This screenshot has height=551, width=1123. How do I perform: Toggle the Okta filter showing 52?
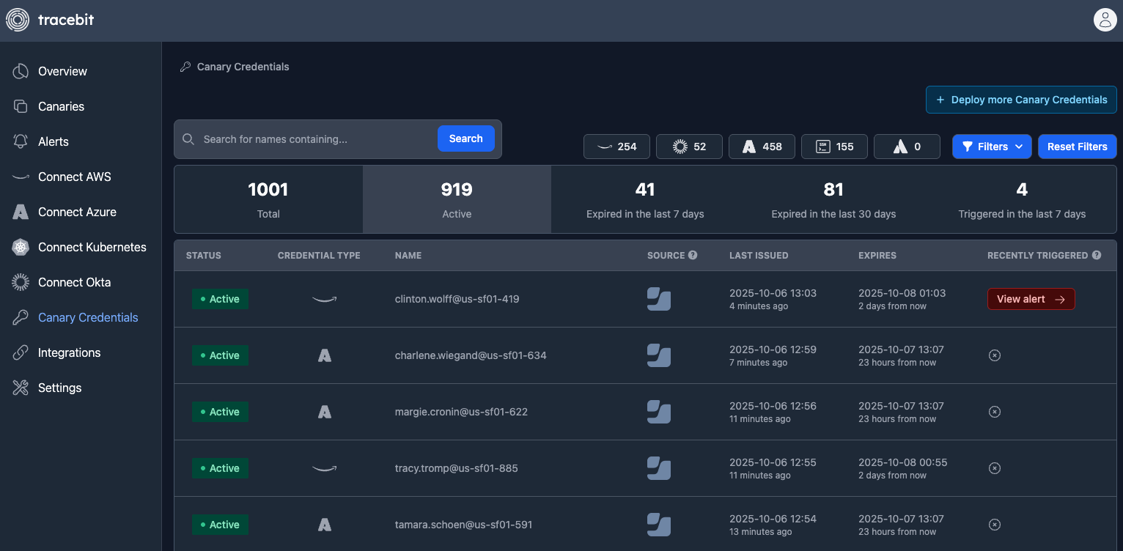689,147
